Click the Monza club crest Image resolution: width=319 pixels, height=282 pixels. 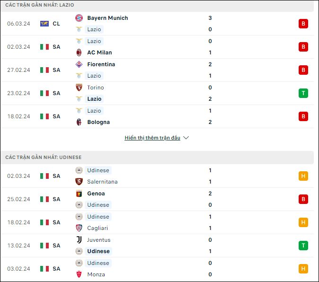[79, 274]
